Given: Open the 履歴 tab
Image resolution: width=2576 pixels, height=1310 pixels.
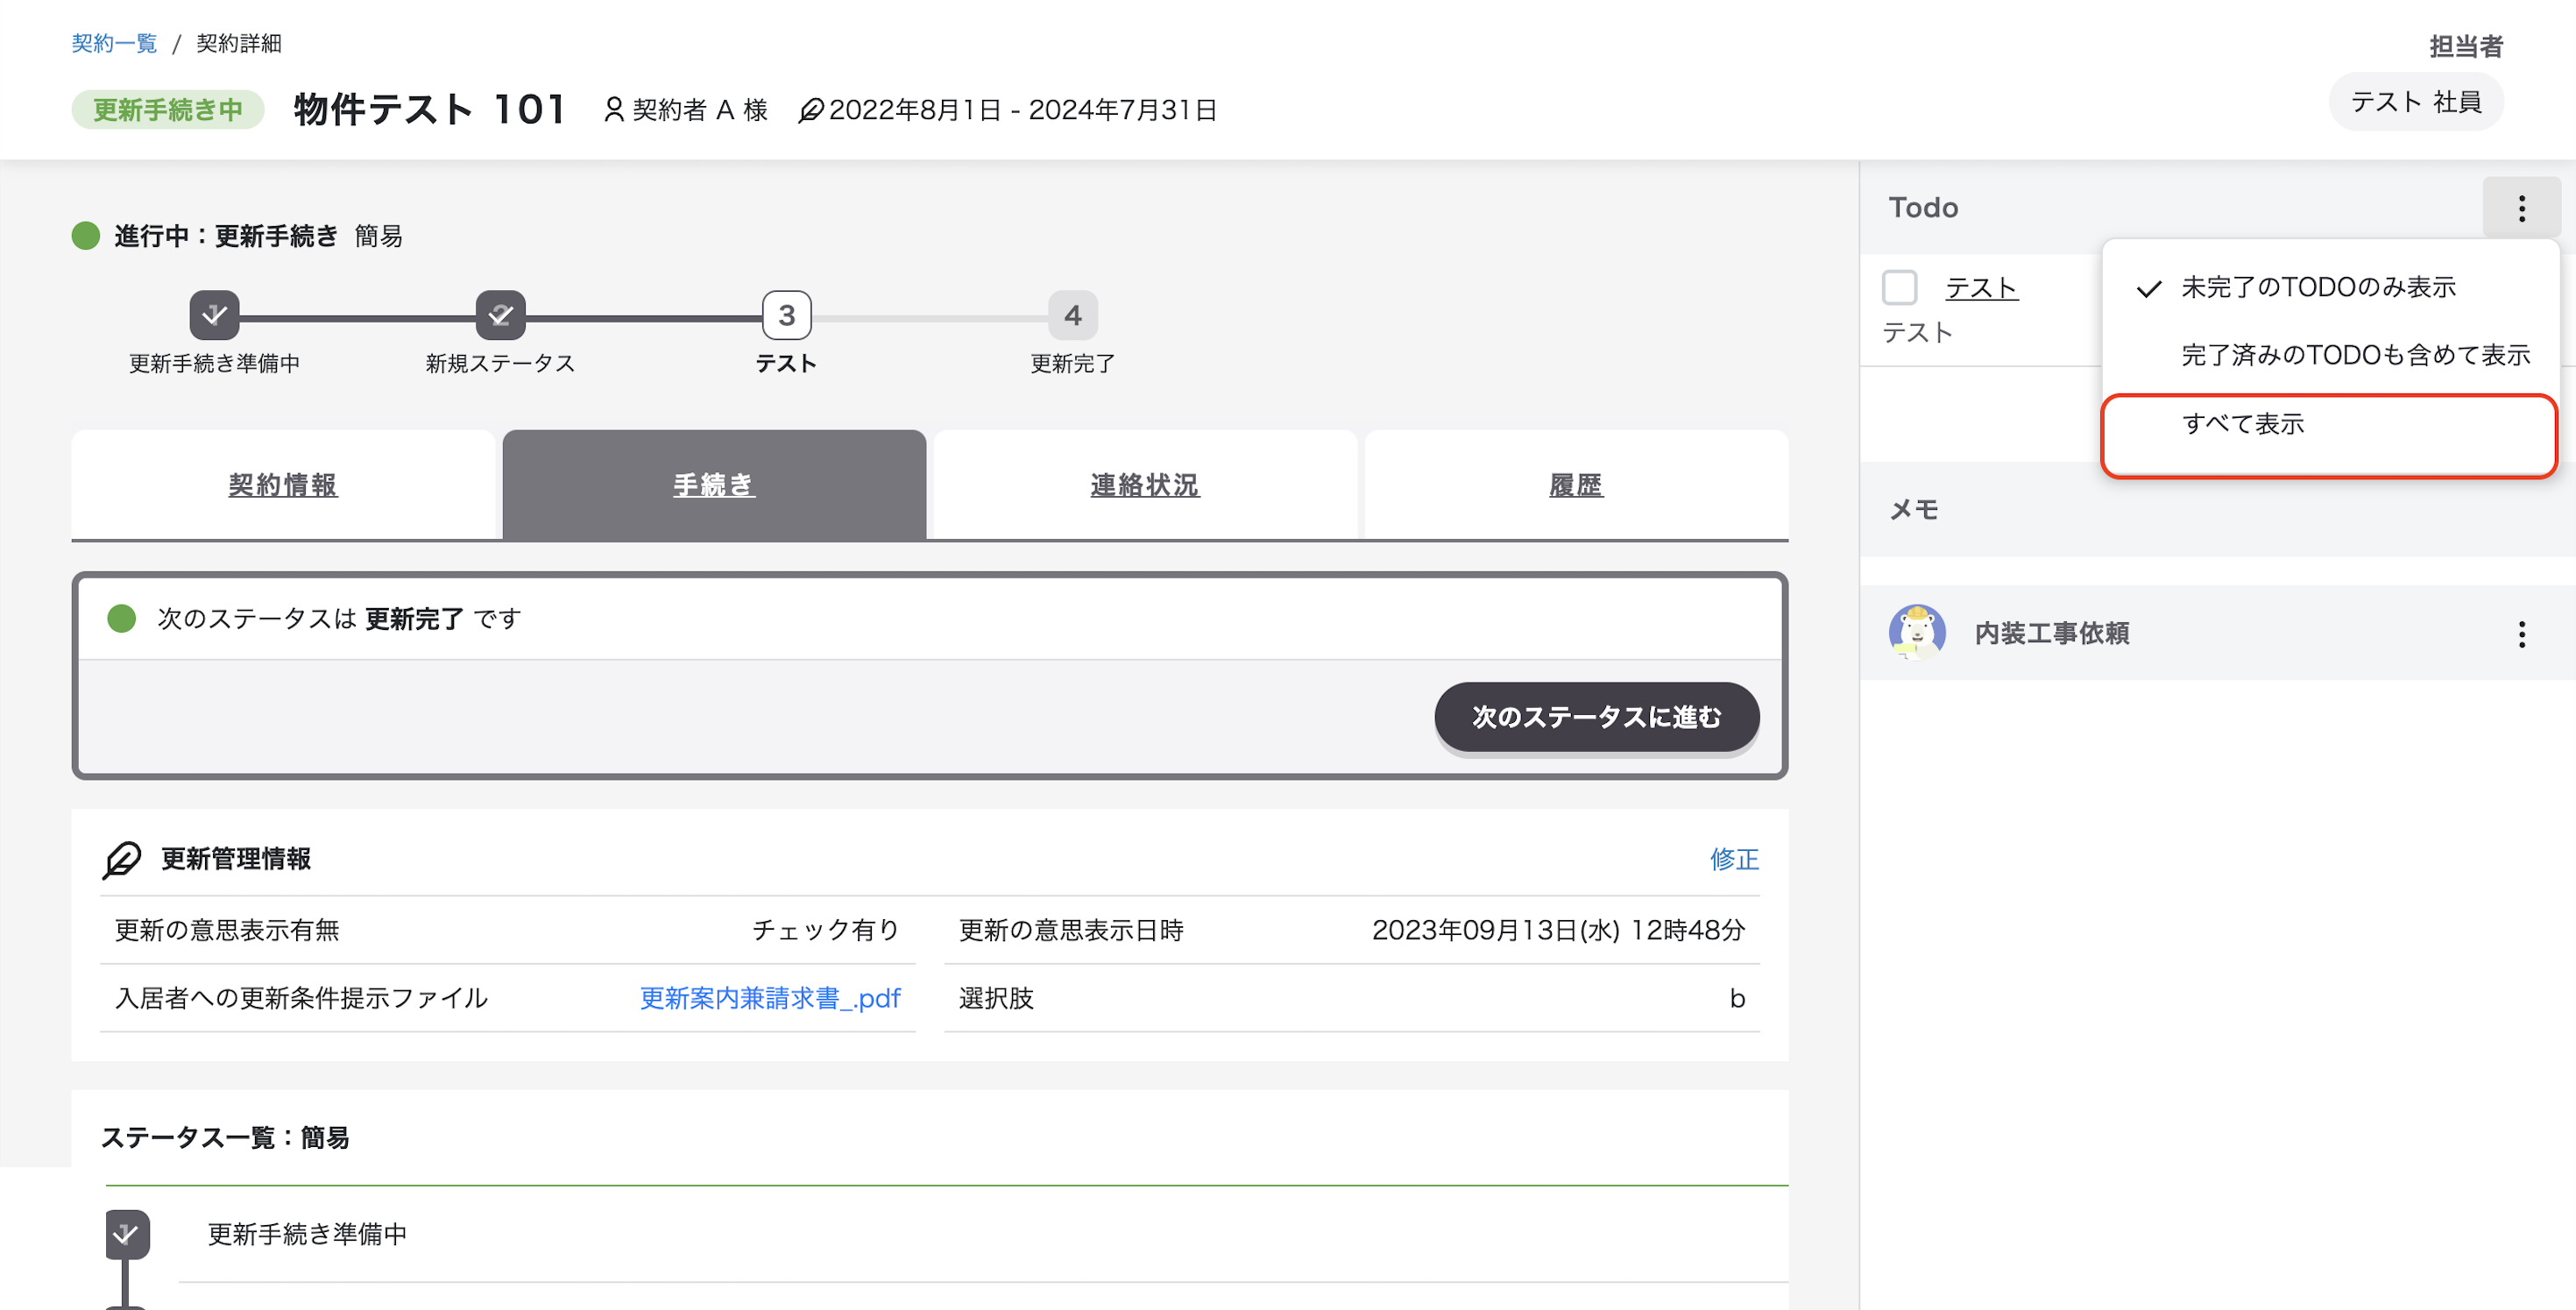Looking at the screenshot, I should click(x=1576, y=485).
